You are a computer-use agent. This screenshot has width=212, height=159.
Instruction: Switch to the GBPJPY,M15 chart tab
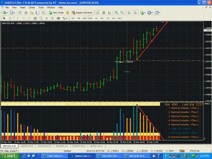[x=96, y=146]
